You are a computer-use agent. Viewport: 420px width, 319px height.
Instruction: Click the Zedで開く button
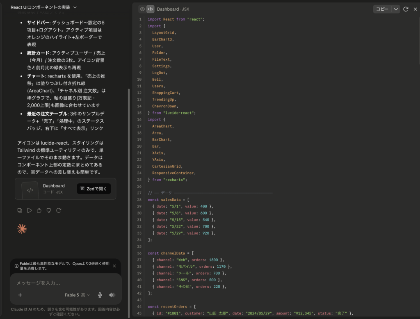[94, 189]
